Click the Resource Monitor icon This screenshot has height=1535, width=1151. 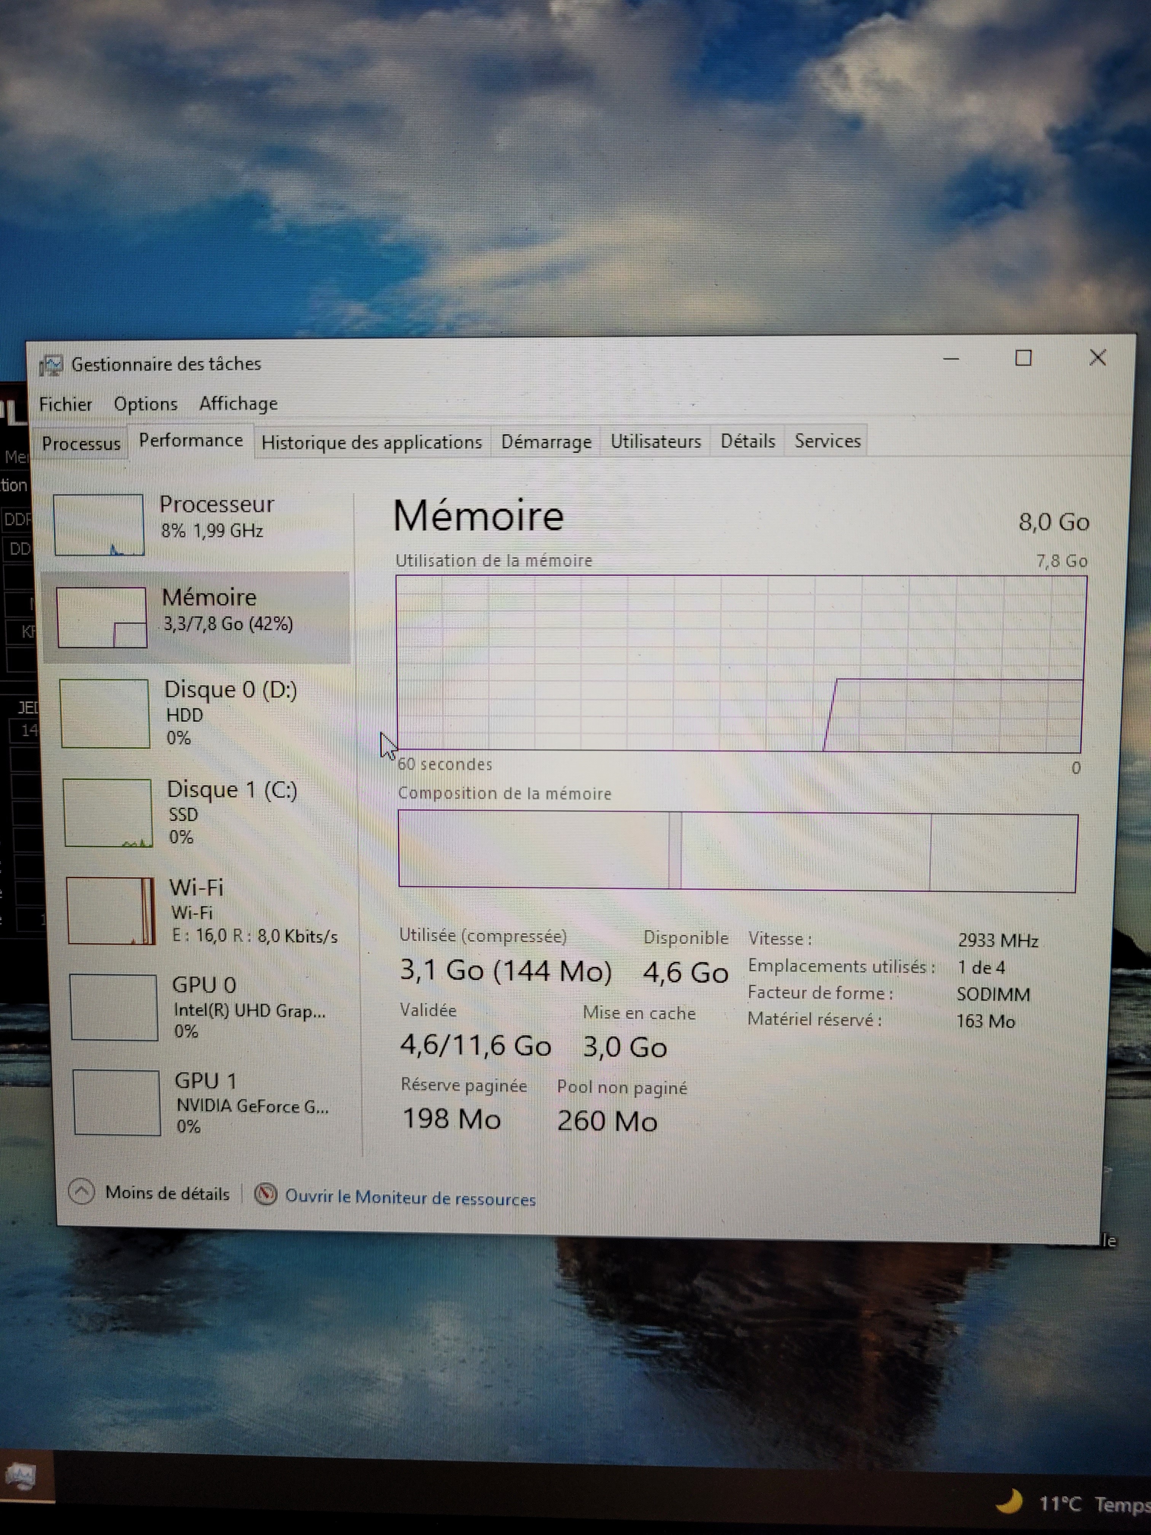tap(265, 1194)
